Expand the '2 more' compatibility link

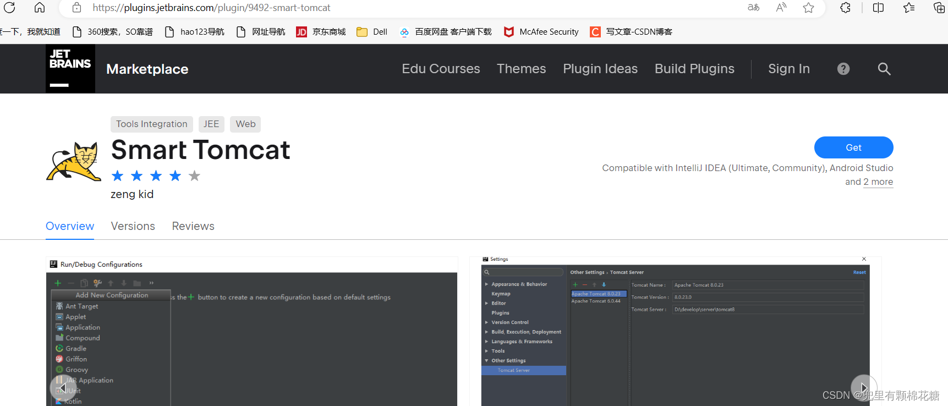tap(878, 182)
